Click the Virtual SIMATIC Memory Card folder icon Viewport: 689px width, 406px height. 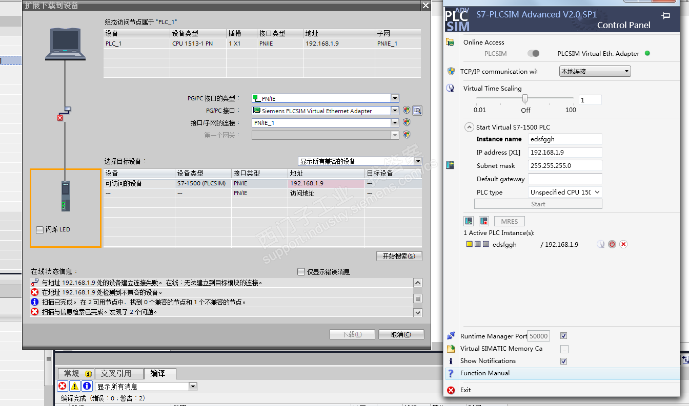(451, 349)
